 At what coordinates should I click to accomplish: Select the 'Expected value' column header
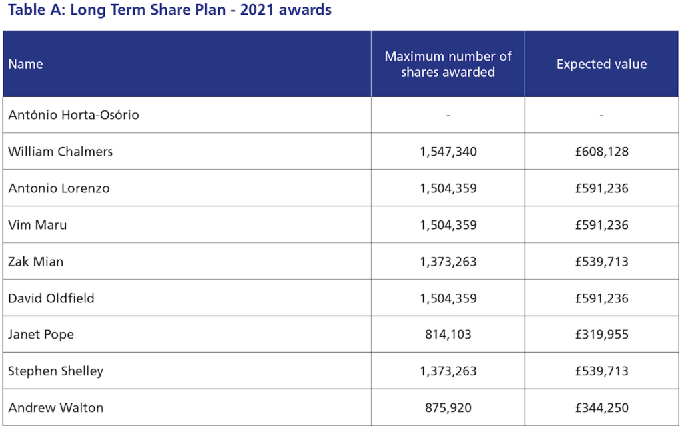tap(601, 64)
